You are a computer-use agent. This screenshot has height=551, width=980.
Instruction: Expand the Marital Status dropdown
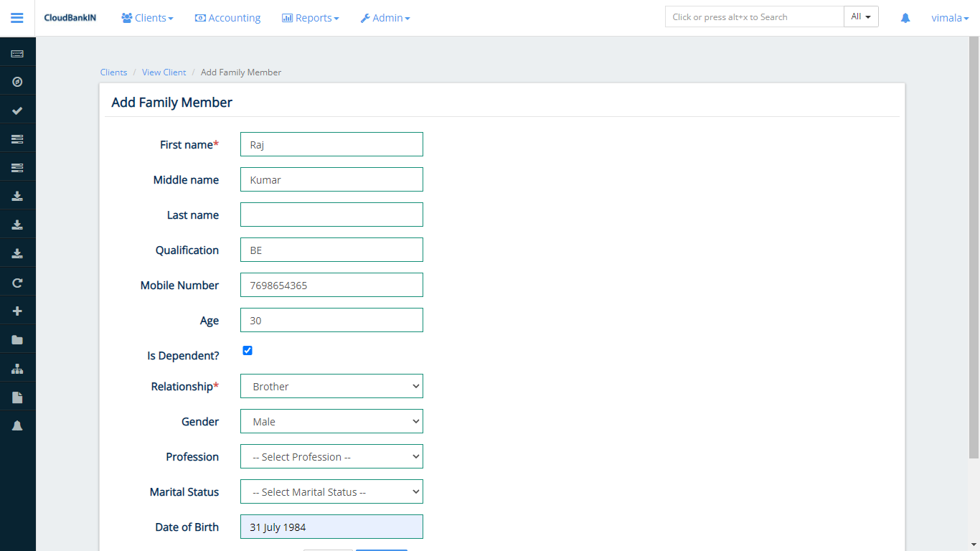331,491
